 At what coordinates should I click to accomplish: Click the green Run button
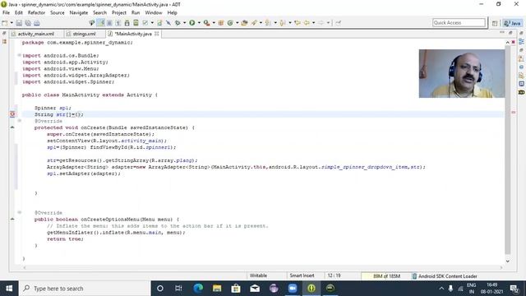[191, 23]
